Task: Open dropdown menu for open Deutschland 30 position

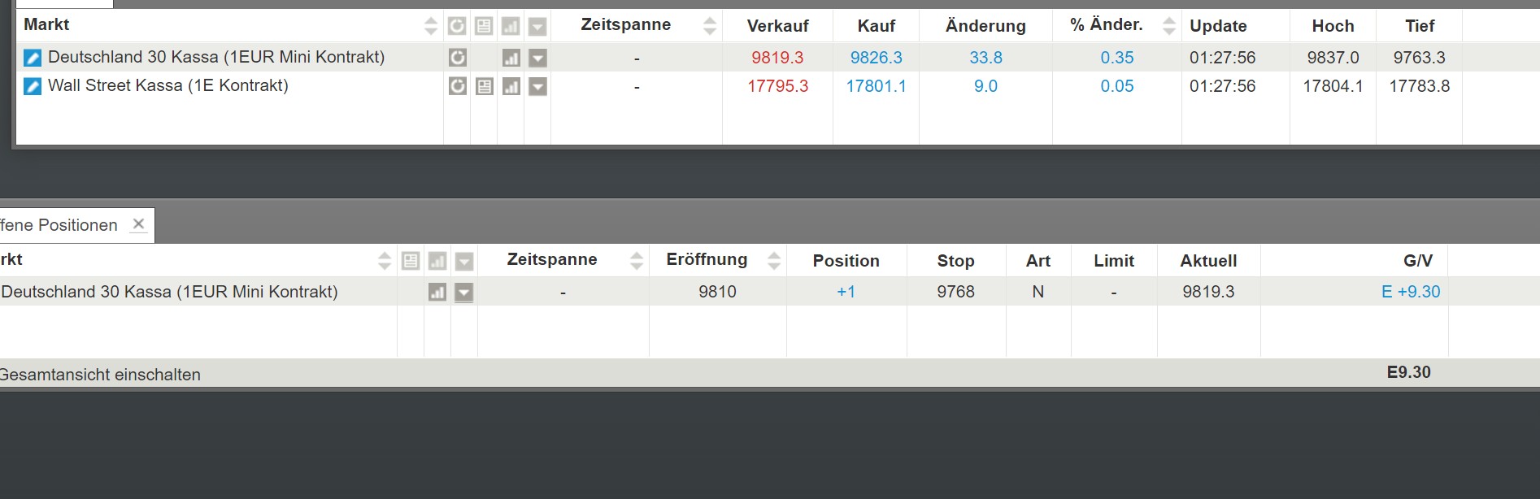Action: pos(464,292)
